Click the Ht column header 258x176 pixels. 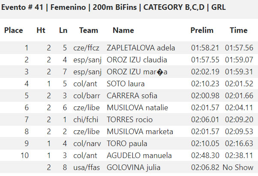point(41,30)
